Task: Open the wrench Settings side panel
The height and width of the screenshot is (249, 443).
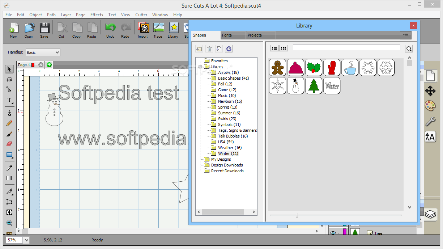Action: [x=430, y=121]
